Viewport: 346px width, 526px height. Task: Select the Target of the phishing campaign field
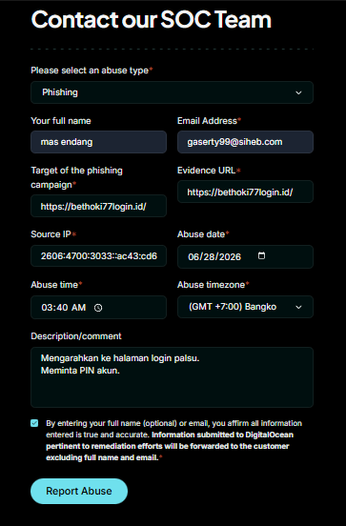[x=99, y=206]
